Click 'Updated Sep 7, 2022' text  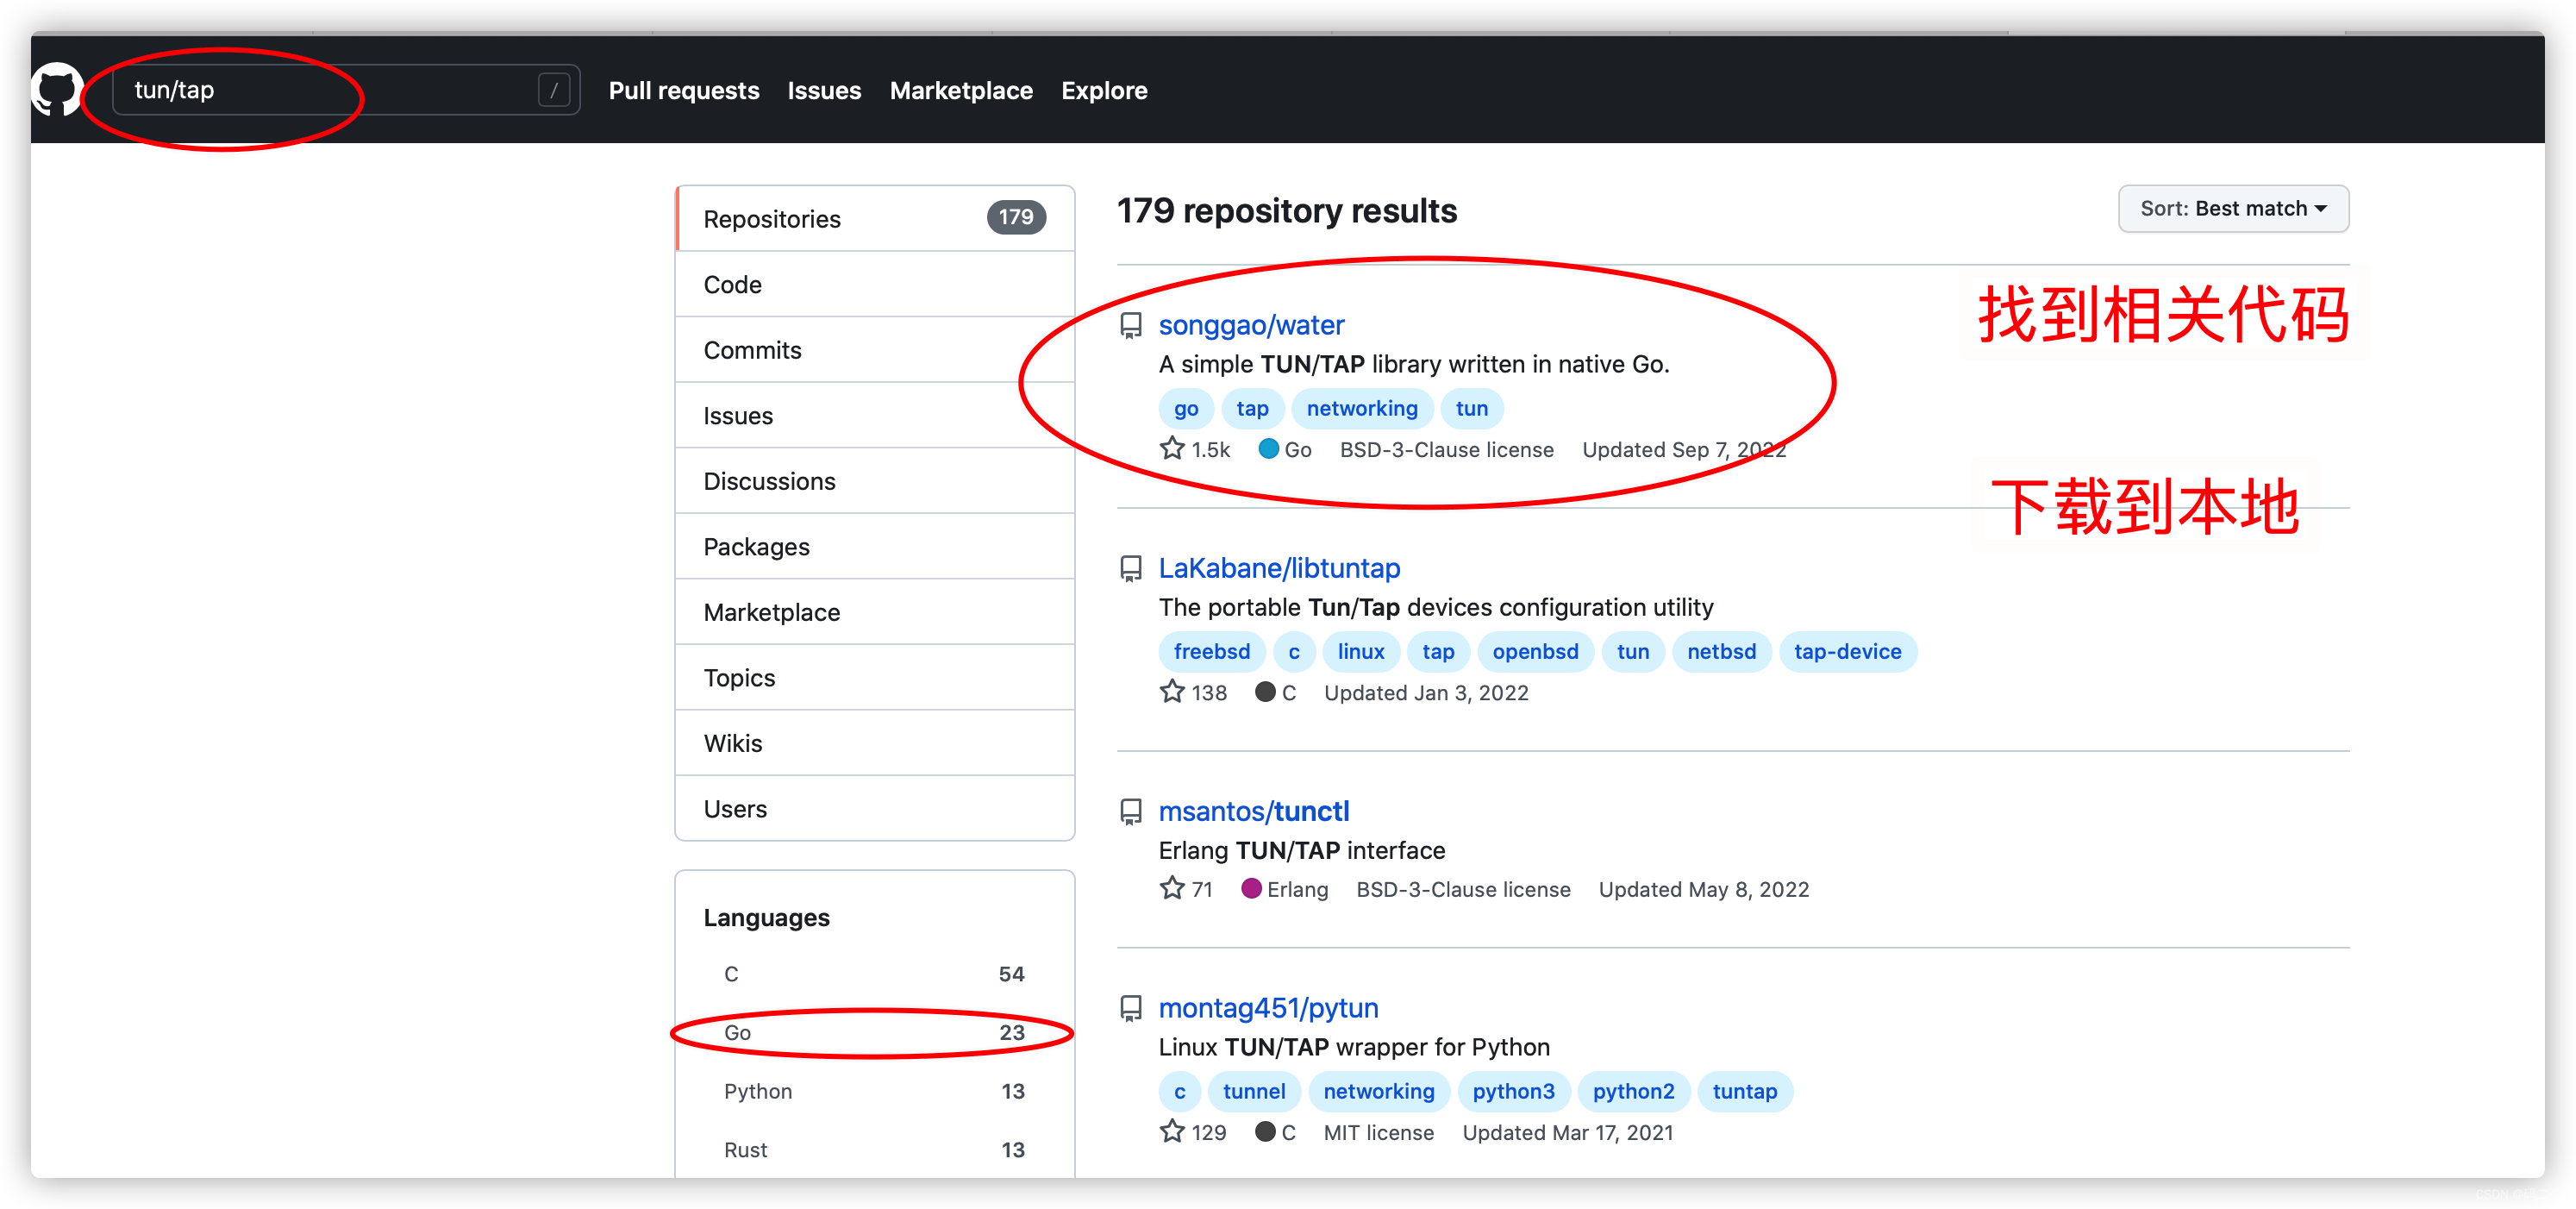coord(1684,450)
